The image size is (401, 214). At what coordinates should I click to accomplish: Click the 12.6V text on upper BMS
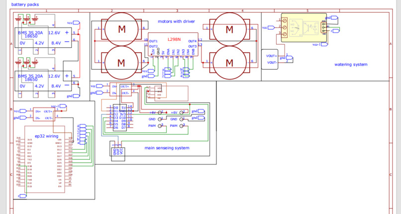[x=54, y=33]
